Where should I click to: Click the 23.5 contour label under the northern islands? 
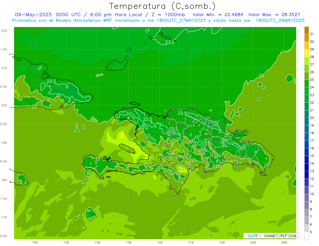[170, 42]
